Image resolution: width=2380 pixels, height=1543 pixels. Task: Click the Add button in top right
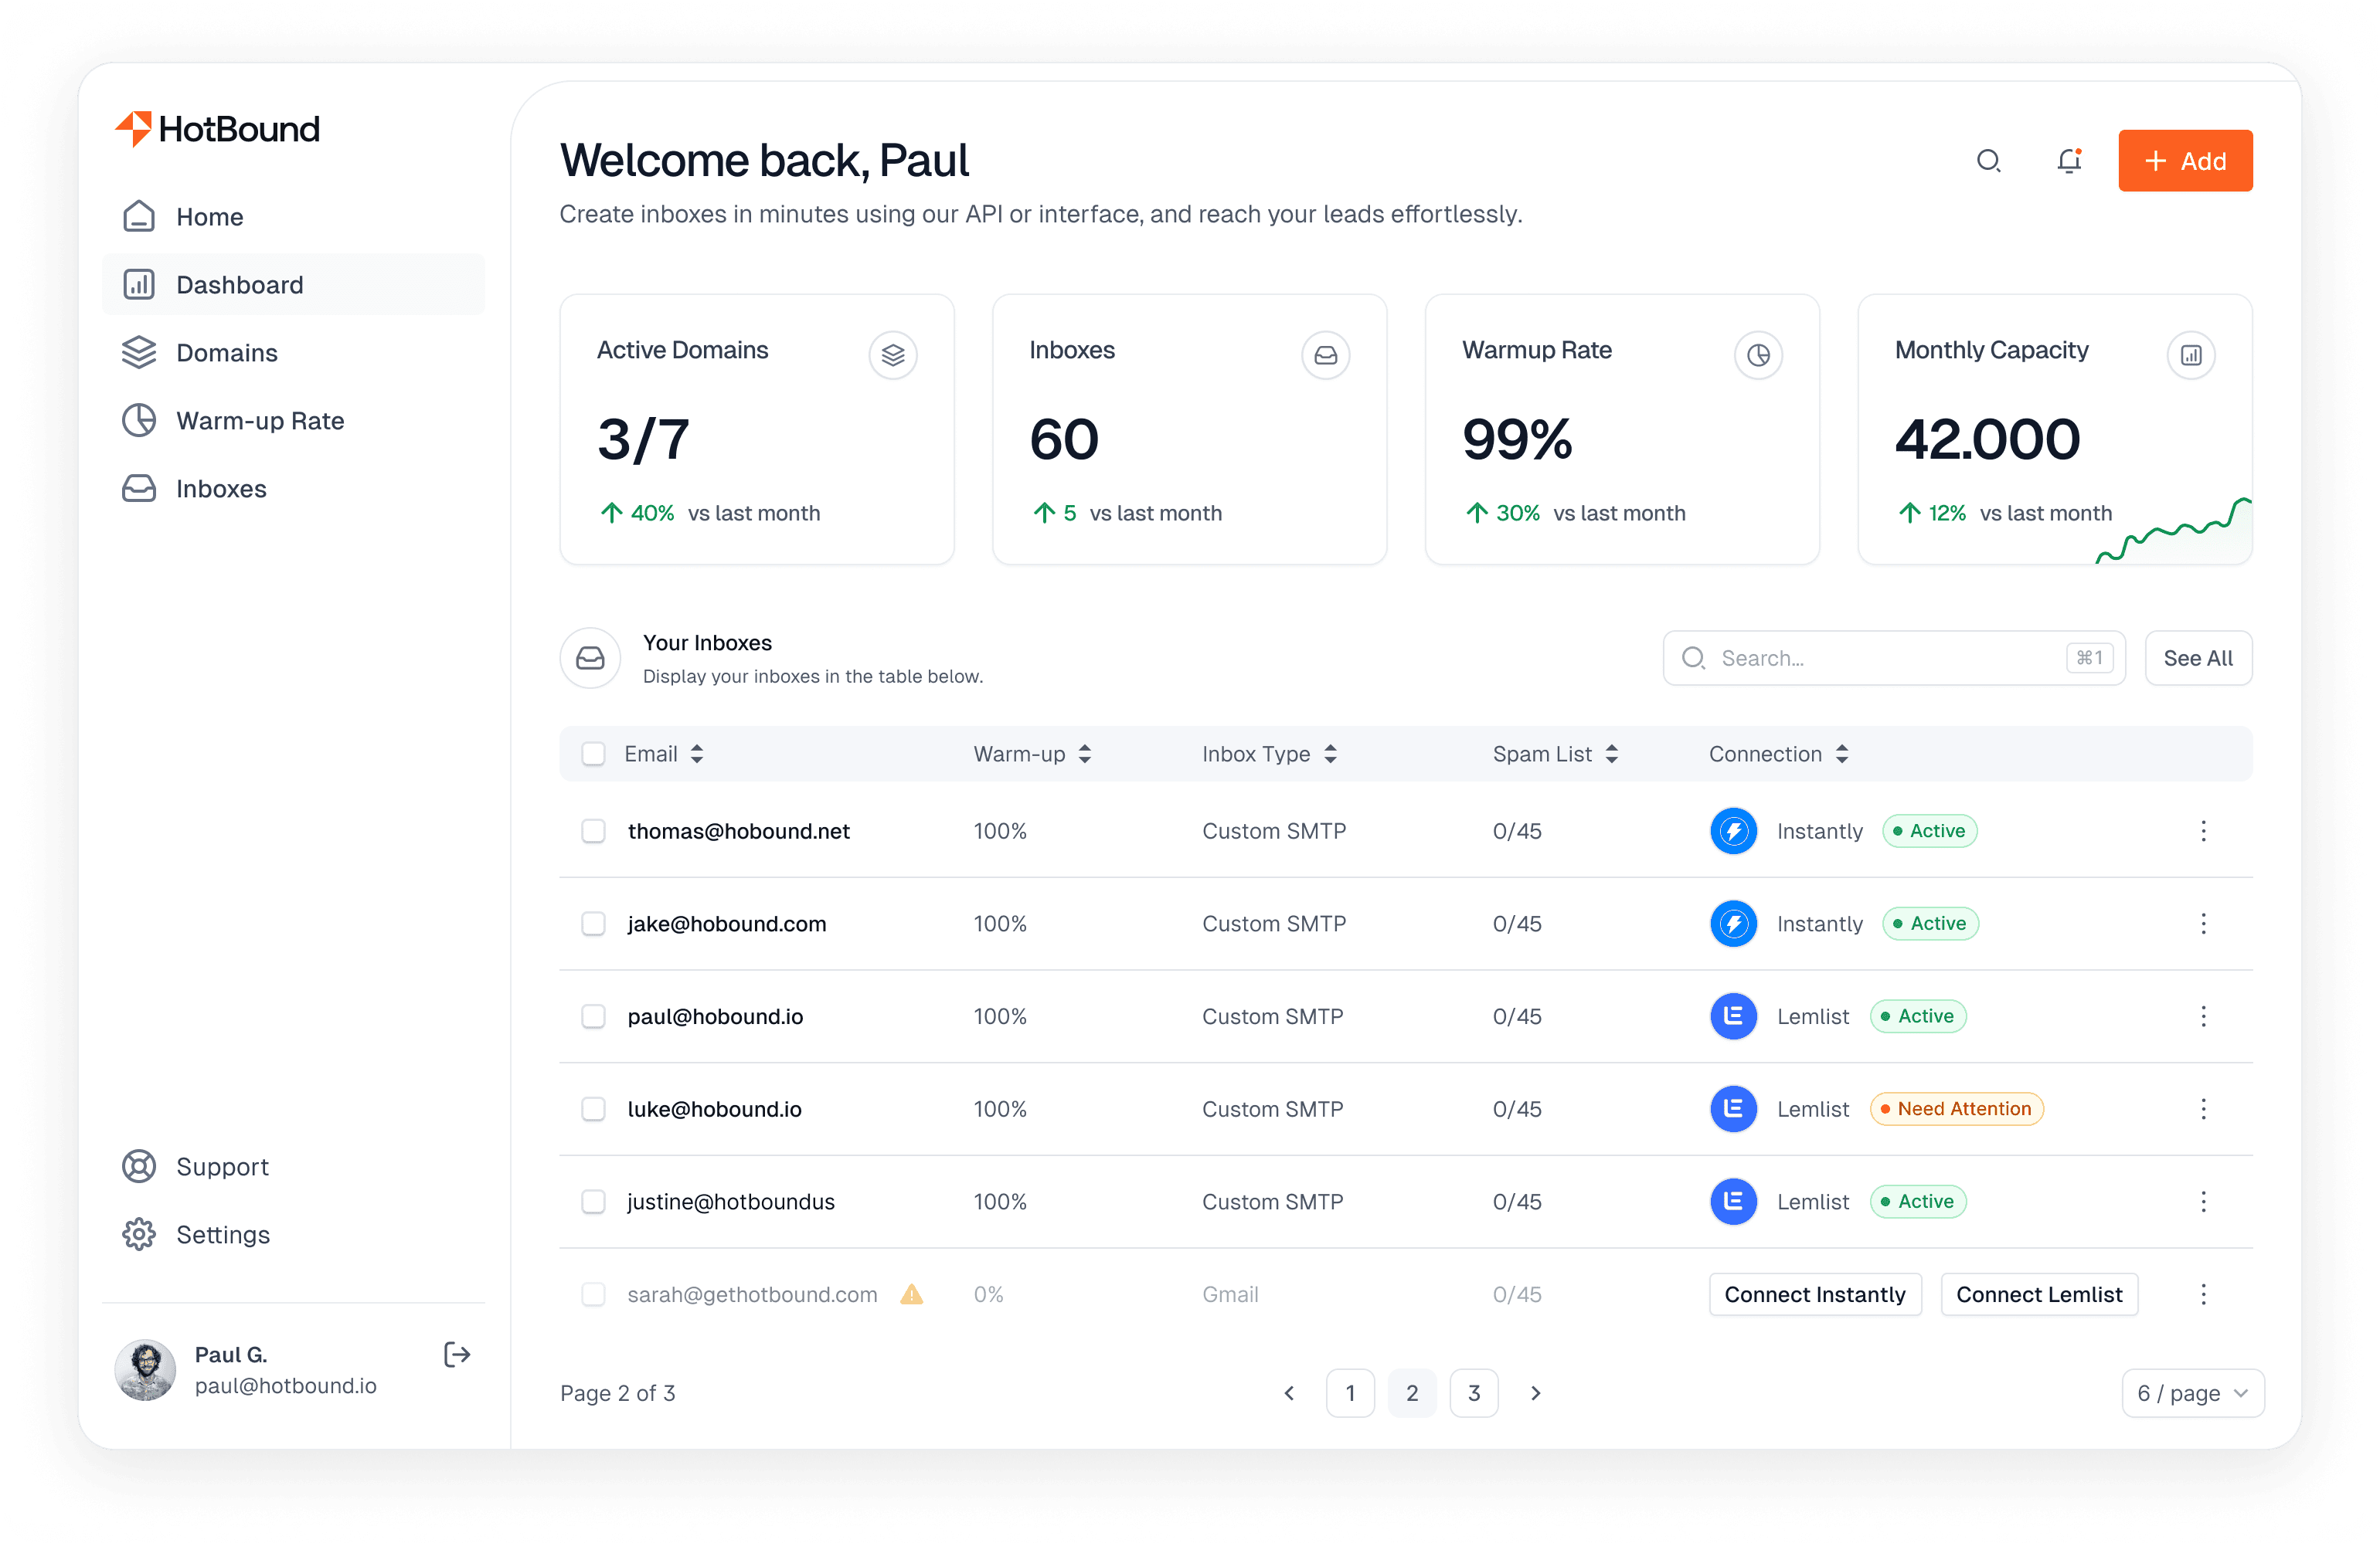[2184, 160]
